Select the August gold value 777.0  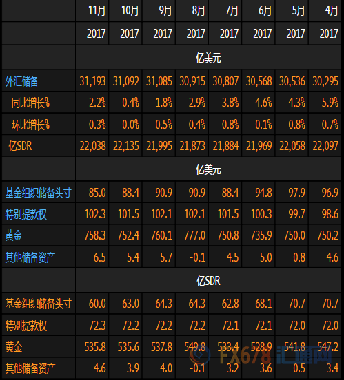tap(194, 235)
